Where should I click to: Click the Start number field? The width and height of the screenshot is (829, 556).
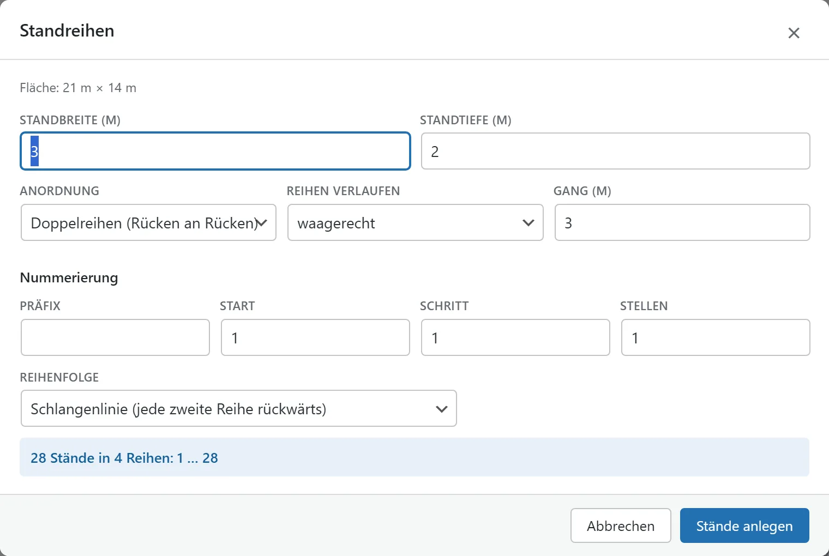point(315,337)
